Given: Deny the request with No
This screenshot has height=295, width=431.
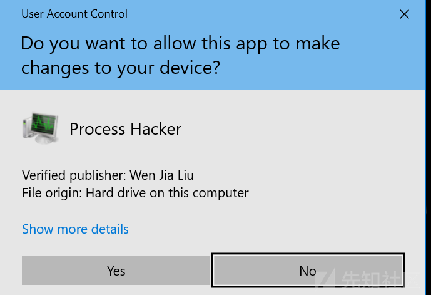Looking at the screenshot, I should pos(308,270).
